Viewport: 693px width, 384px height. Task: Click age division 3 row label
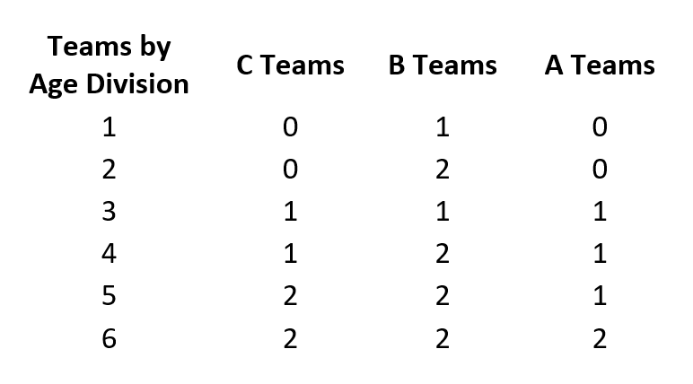[109, 211]
